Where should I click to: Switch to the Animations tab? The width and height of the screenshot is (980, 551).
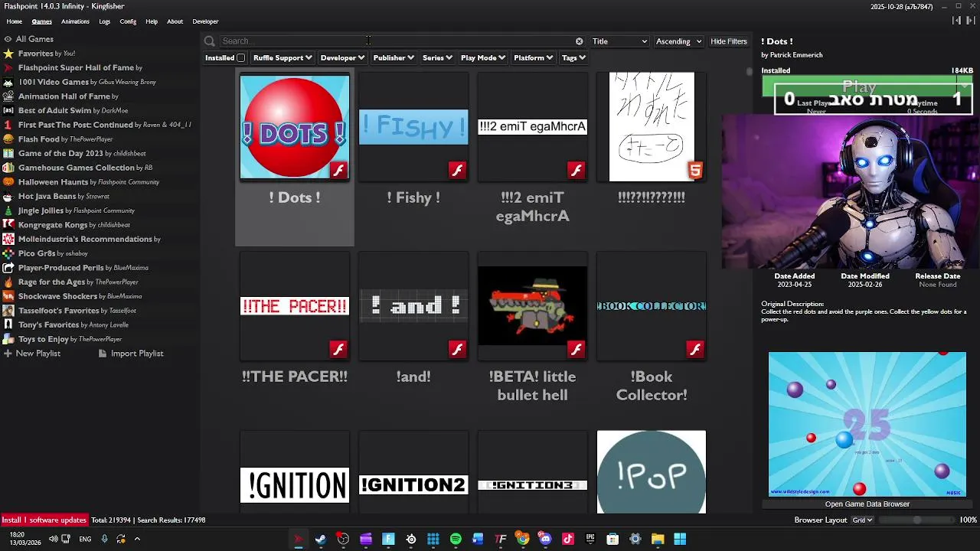(75, 21)
